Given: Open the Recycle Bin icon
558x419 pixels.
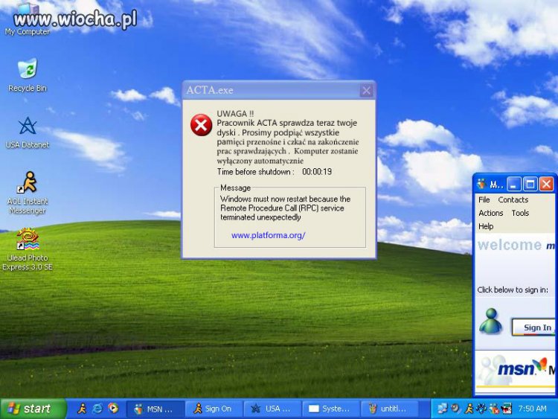Looking at the screenshot, I should tap(28, 75).
